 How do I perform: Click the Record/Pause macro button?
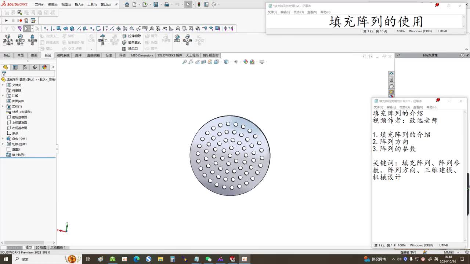(20, 21)
